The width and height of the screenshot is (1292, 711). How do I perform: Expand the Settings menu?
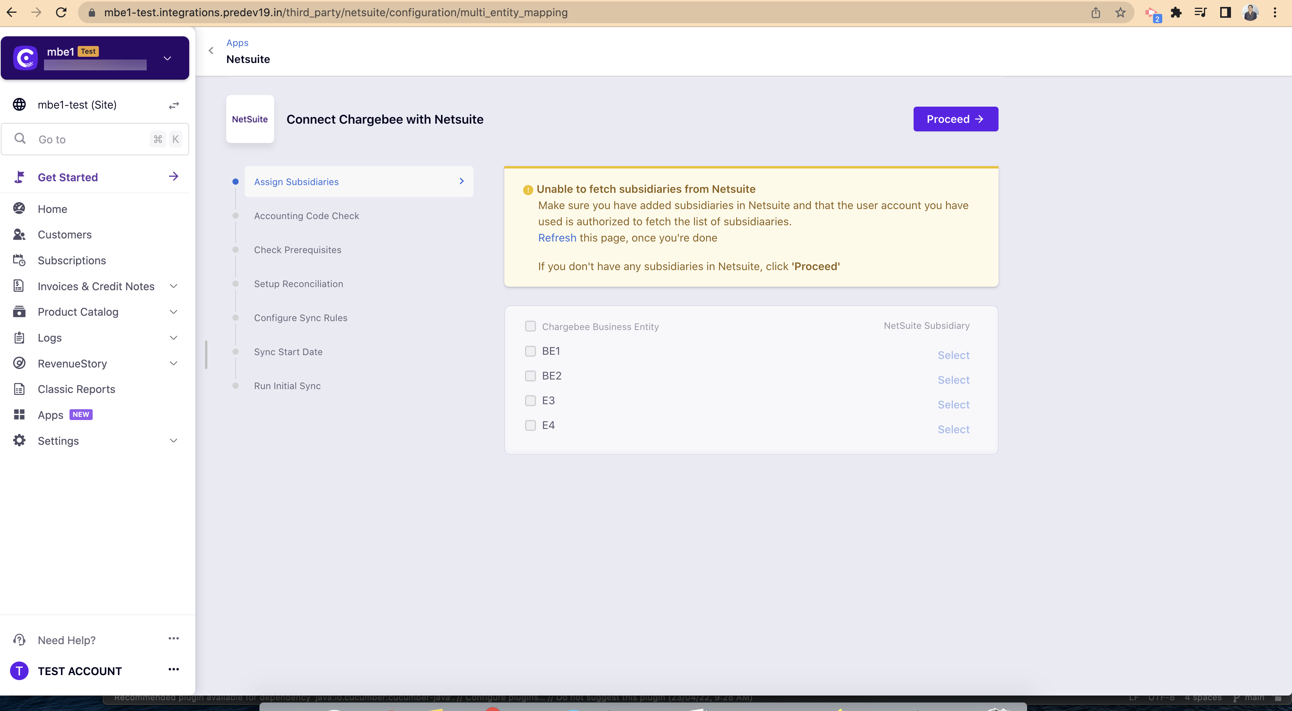pyautogui.click(x=173, y=441)
